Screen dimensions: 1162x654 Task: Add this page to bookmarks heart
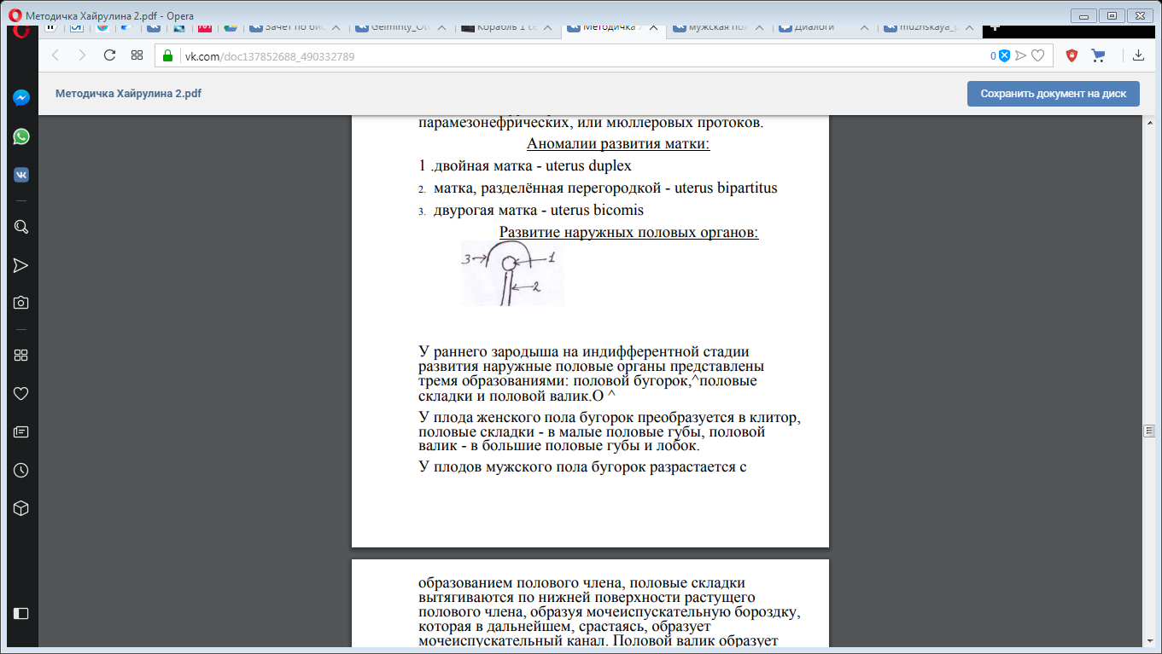(x=1037, y=55)
